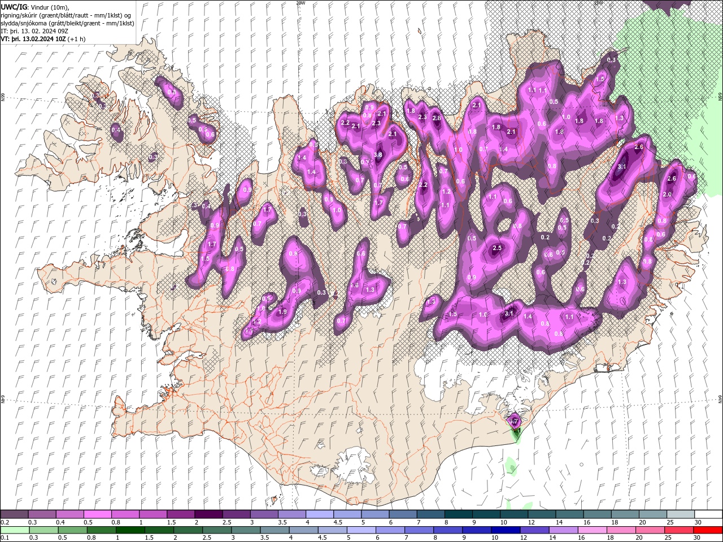Click the 'VT: þri. 13.02.2024 10Z' valid time
723x542 pixels.
pyautogui.click(x=33, y=39)
